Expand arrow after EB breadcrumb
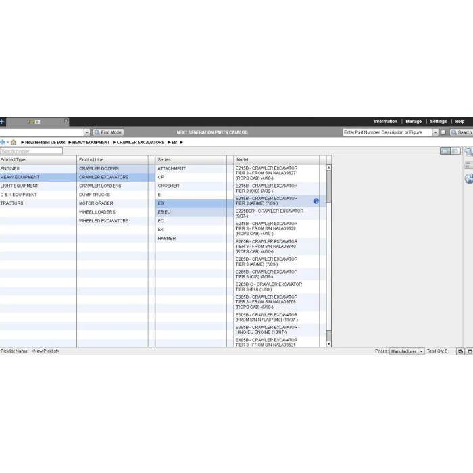Screen dimensions: 473x473 tap(181, 142)
